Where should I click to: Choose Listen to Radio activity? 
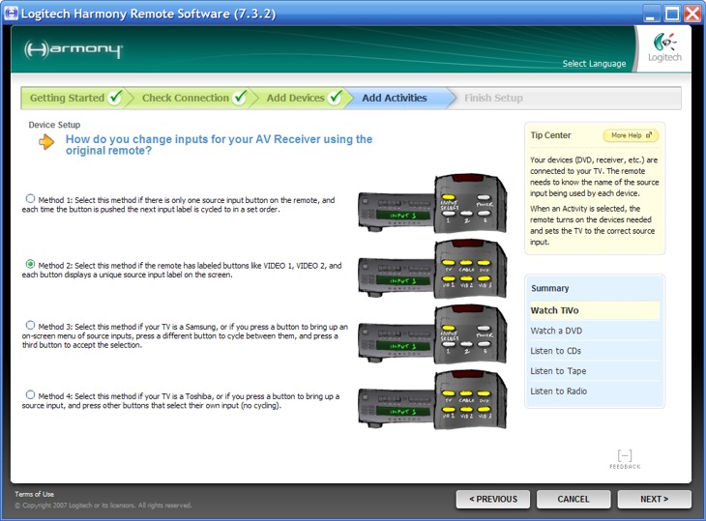click(x=595, y=391)
